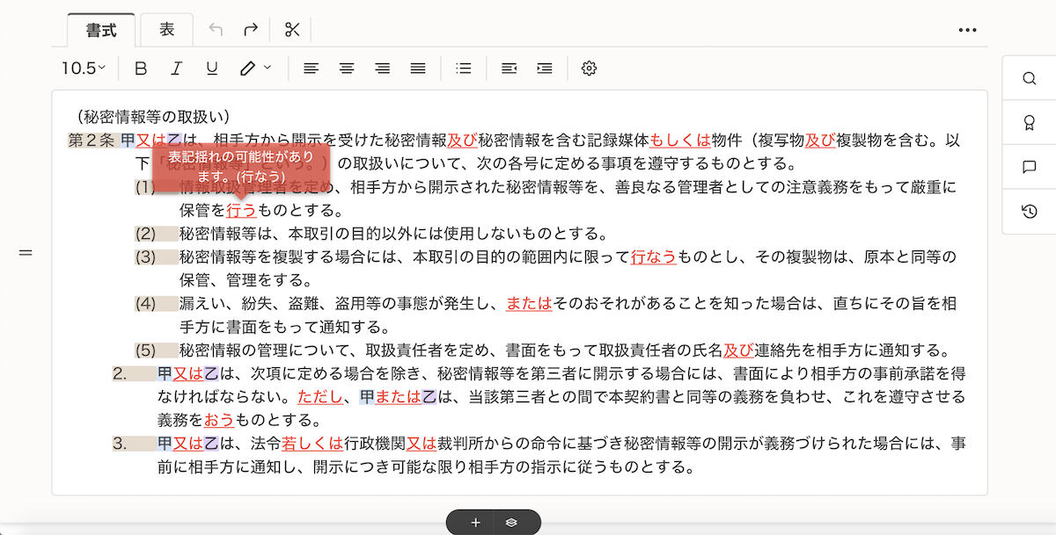This screenshot has height=535, width=1056.
Task: Click underlined ただし in paragraph 2
Action: tap(320, 396)
